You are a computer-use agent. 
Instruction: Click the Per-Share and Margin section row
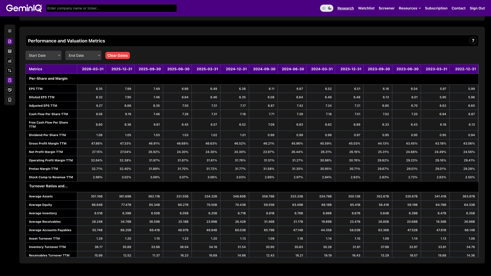[252, 79]
